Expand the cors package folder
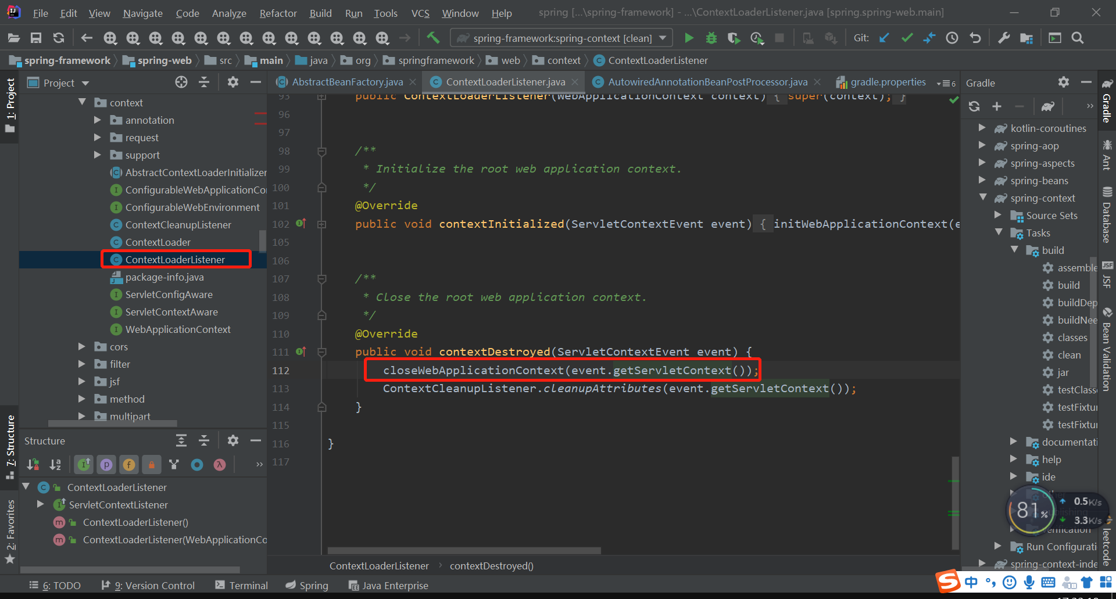This screenshot has width=1116, height=599. click(x=82, y=347)
